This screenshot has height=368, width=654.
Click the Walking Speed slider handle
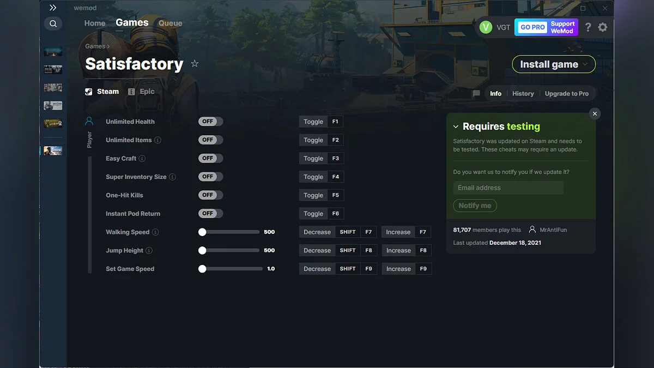point(202,232)
